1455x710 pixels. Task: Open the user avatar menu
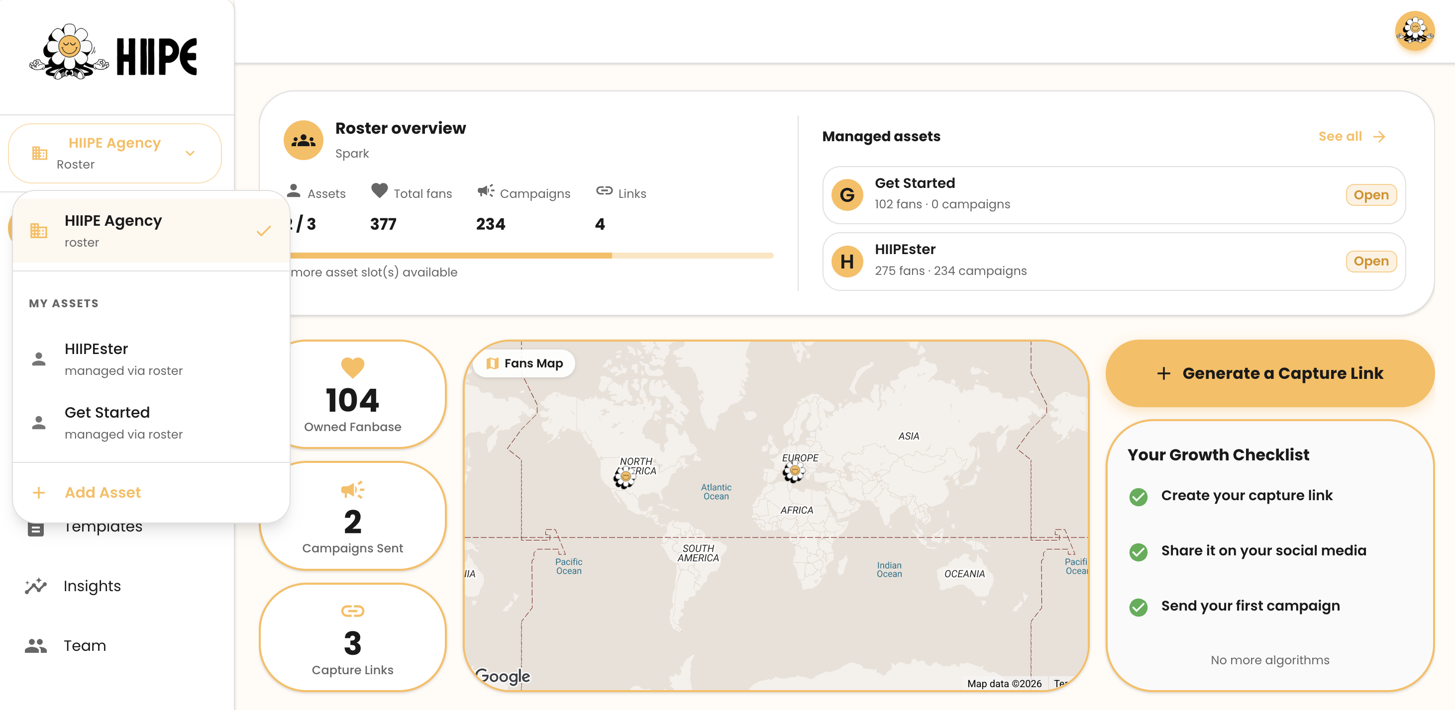(x=1414, y=30)
